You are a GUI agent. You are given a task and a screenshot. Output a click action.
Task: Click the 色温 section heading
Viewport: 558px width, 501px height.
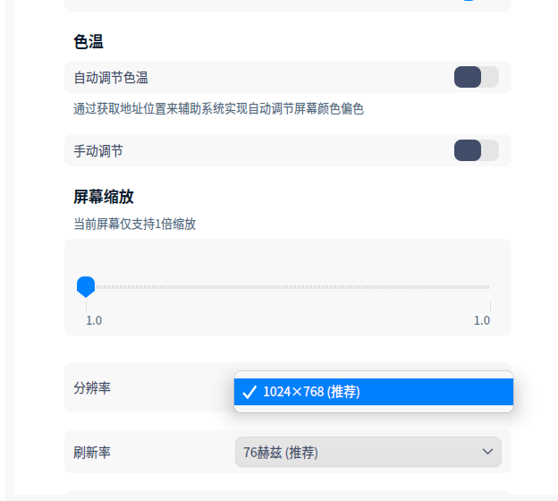pos(89,42)
